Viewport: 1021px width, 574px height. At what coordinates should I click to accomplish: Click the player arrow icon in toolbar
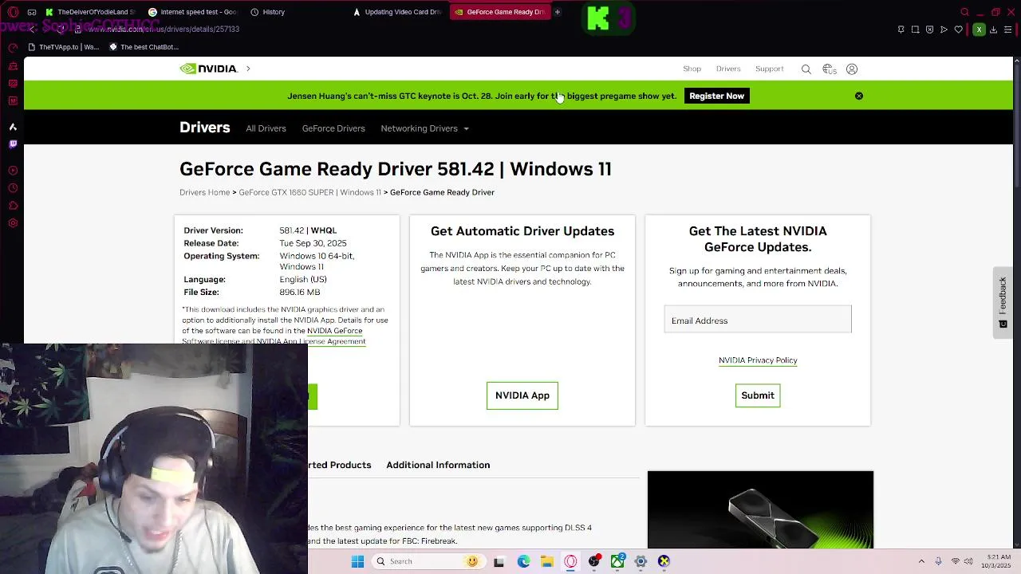pos(944,29)
